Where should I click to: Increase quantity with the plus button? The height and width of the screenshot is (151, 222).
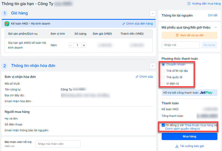pos(84,45)
